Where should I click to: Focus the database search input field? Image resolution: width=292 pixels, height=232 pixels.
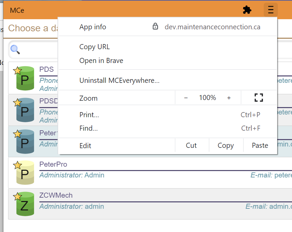(x=34, y=49)
